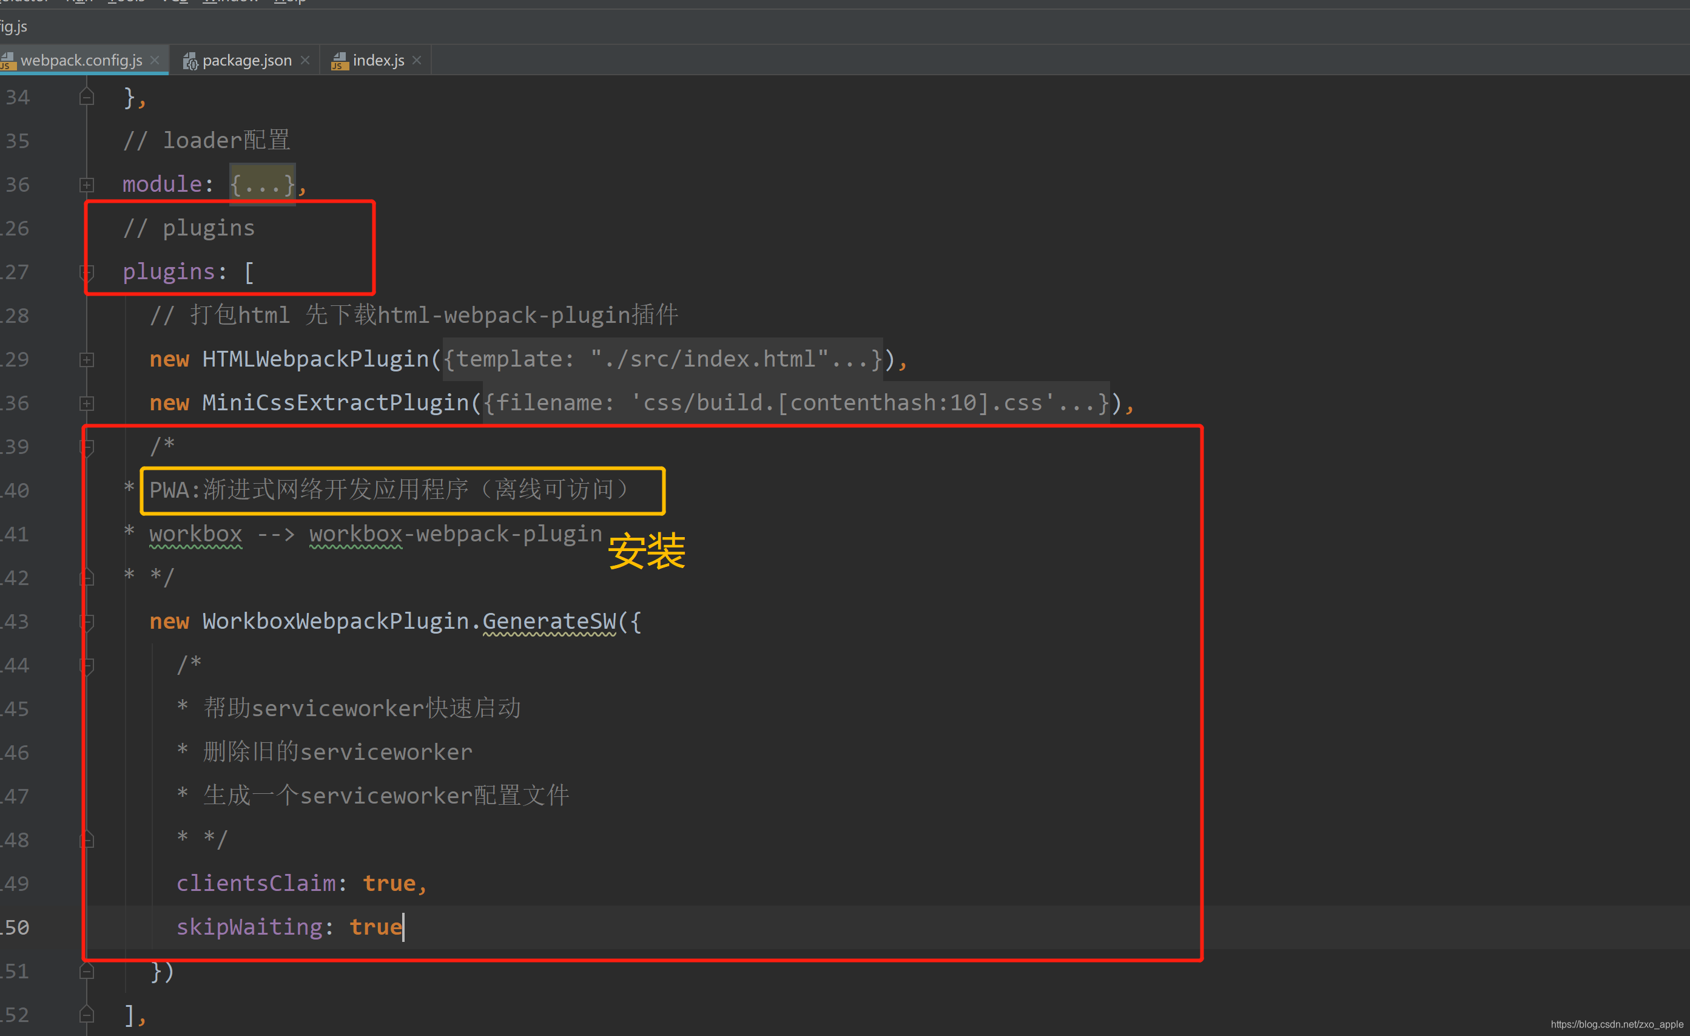Click line number 36 beside module

(x=18, y=185)
